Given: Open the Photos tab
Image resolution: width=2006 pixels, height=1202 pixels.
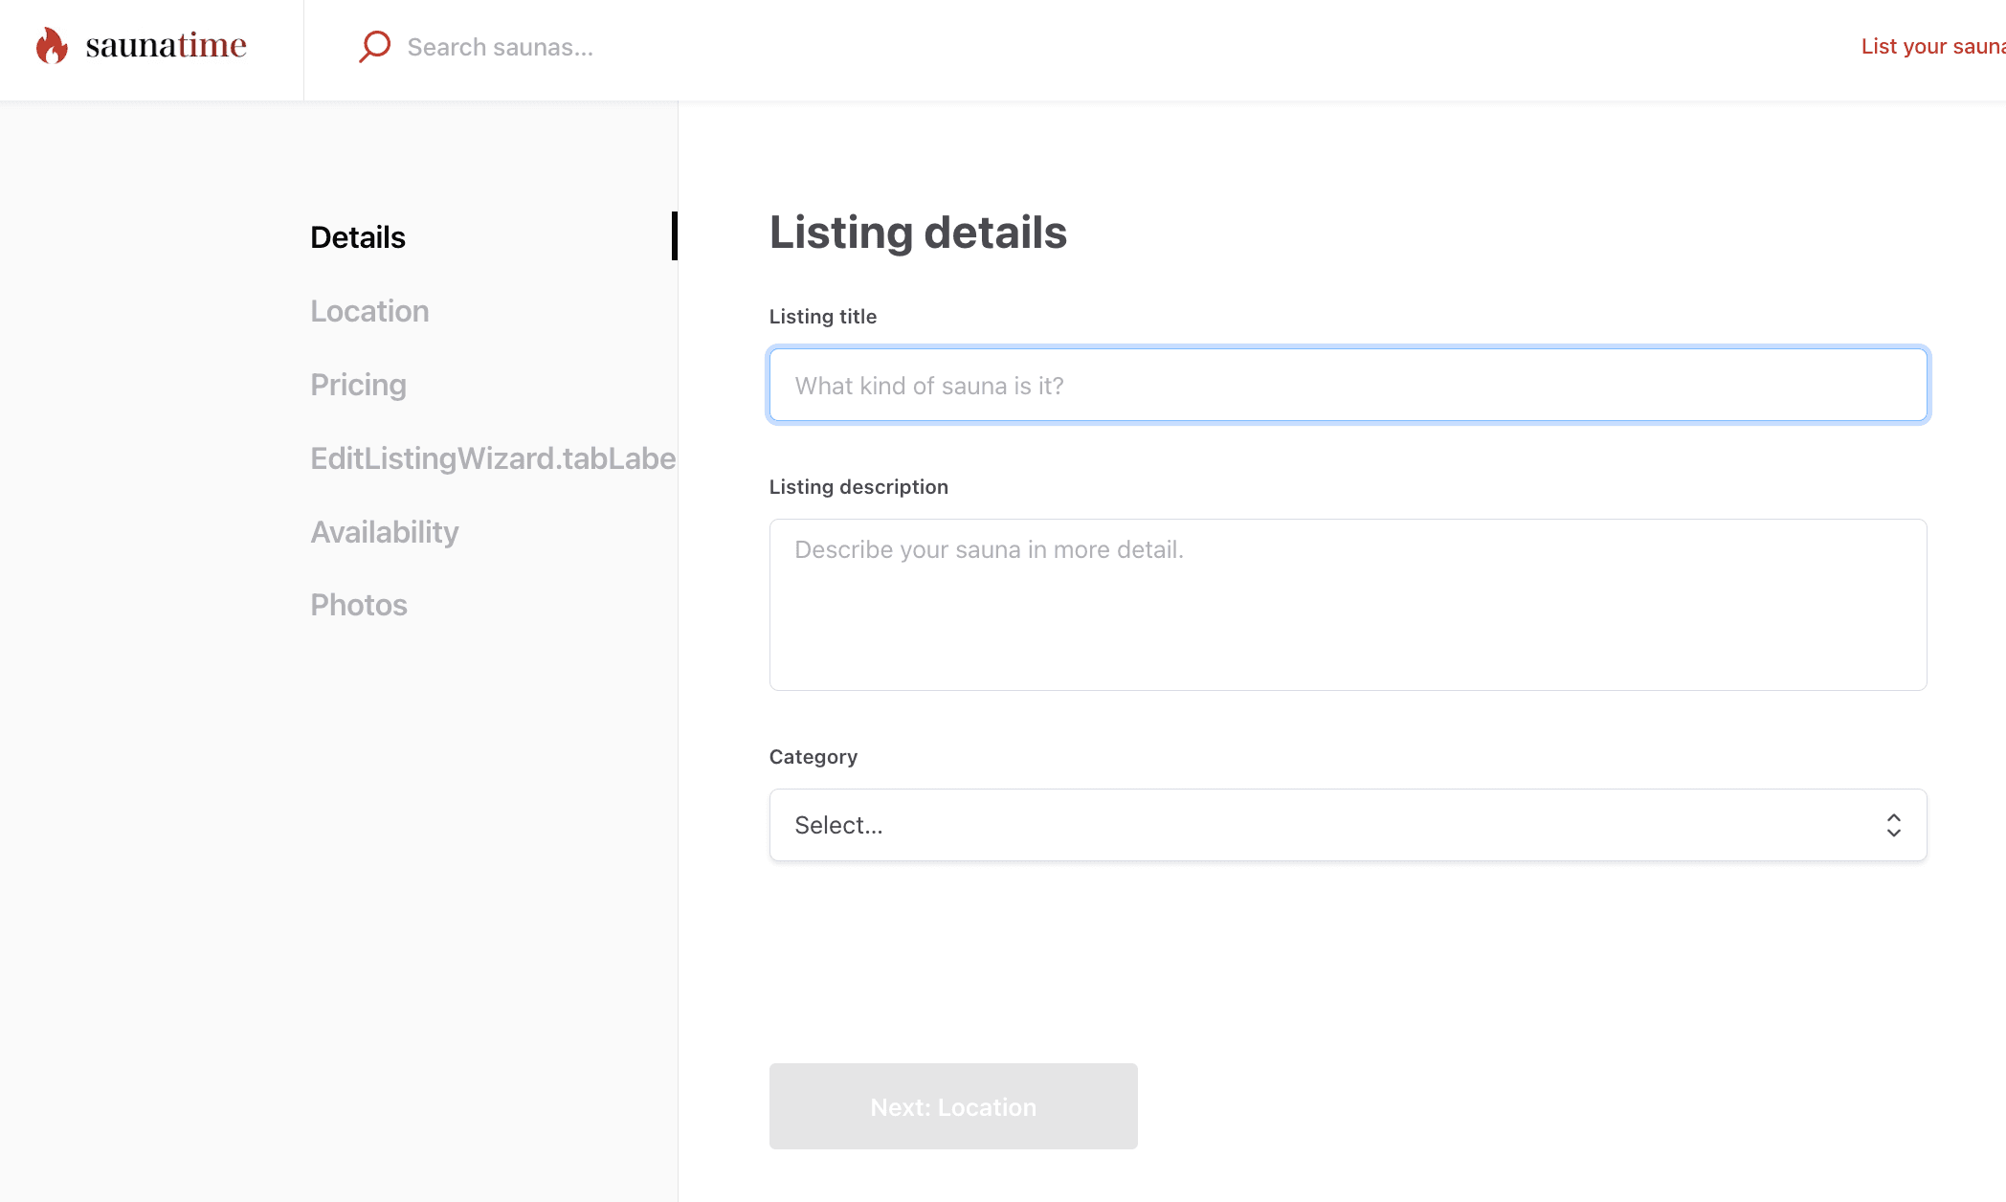Looking at the screenshot, I should click(x=359, y=605).
